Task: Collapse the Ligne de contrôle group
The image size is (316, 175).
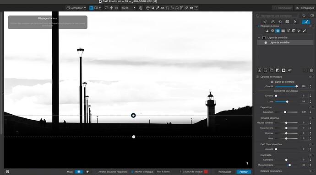Action: [x=259, y=37]
